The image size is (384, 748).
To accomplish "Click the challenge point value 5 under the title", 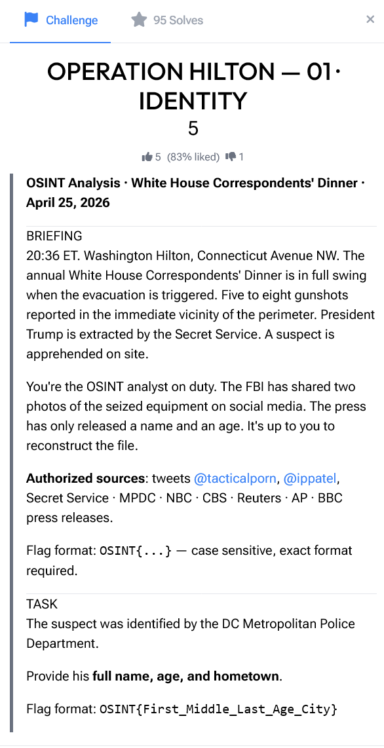I will [x=193, y=128].
